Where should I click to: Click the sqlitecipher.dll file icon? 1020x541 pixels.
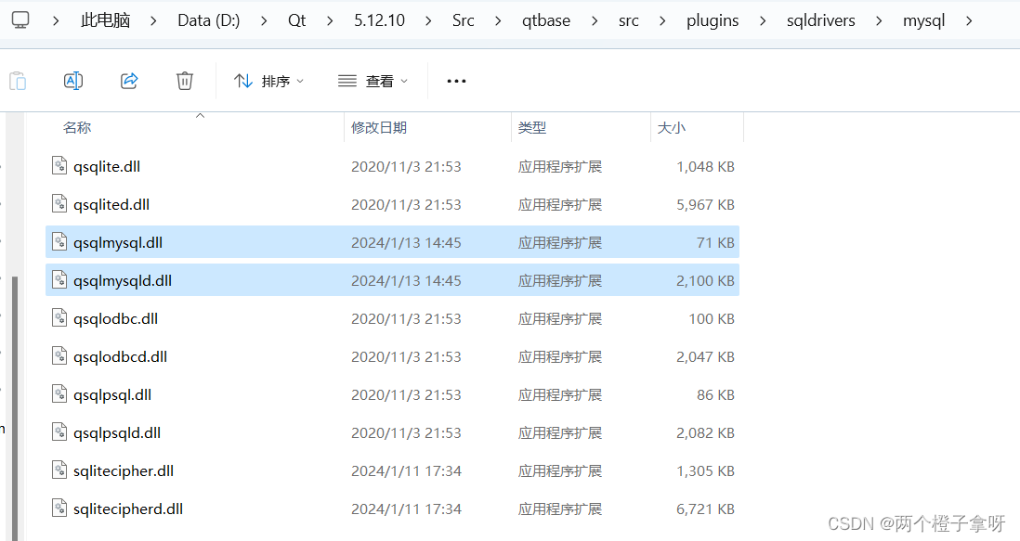(59, 470)
